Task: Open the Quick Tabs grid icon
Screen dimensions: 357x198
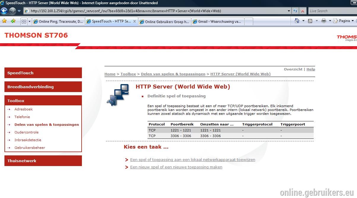Action: (24, 22)
